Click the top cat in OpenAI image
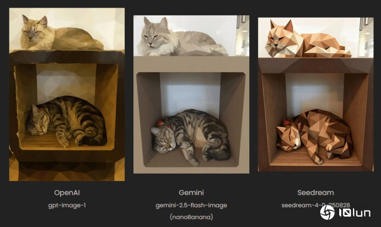 [61, 34]
